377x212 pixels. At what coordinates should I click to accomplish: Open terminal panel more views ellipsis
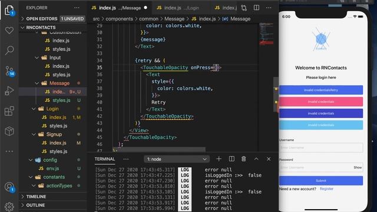[125, 159]
